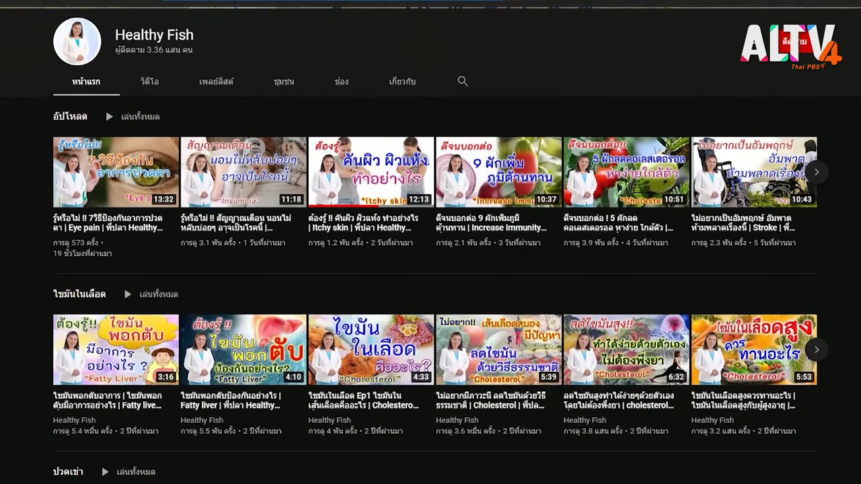
Task: Click Healthy Fish under the 3:16 video
Action: click(75, 420)
